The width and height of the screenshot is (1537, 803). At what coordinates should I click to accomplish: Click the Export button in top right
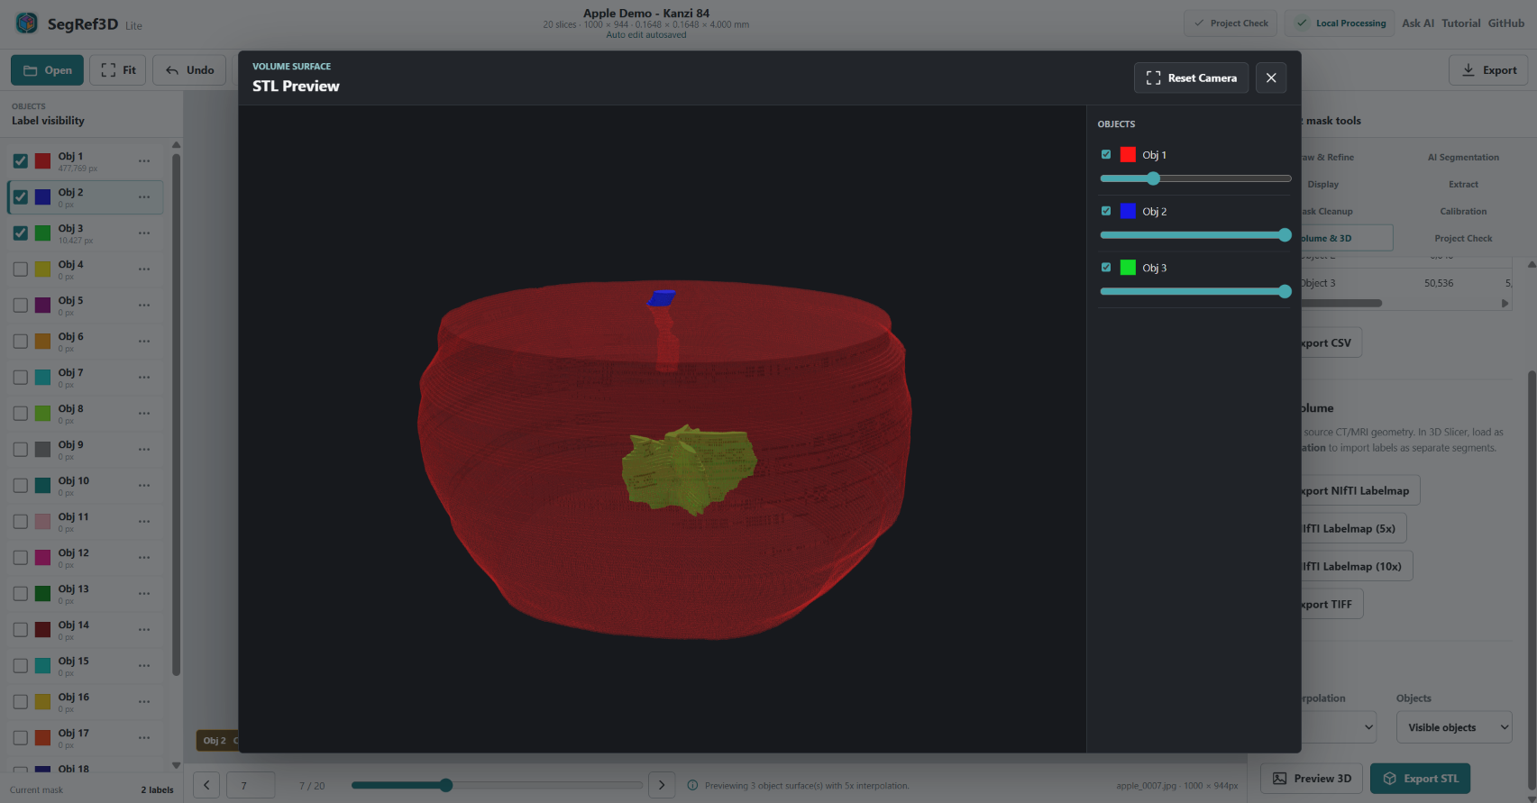click(x=1488, y=70)
